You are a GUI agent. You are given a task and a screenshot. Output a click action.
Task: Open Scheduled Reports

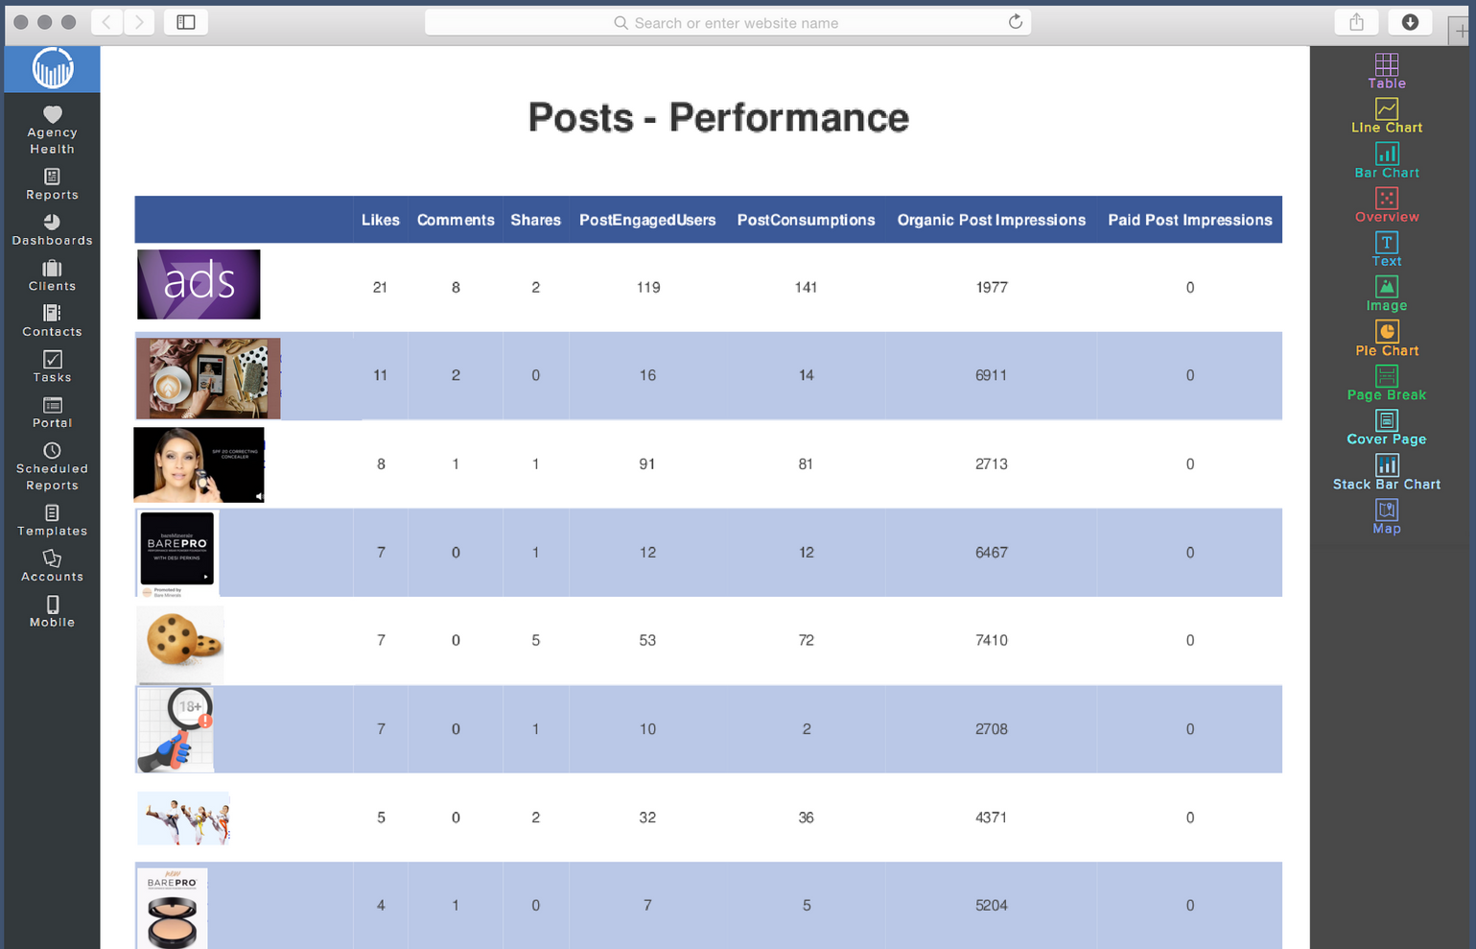(x=52, y=467)
